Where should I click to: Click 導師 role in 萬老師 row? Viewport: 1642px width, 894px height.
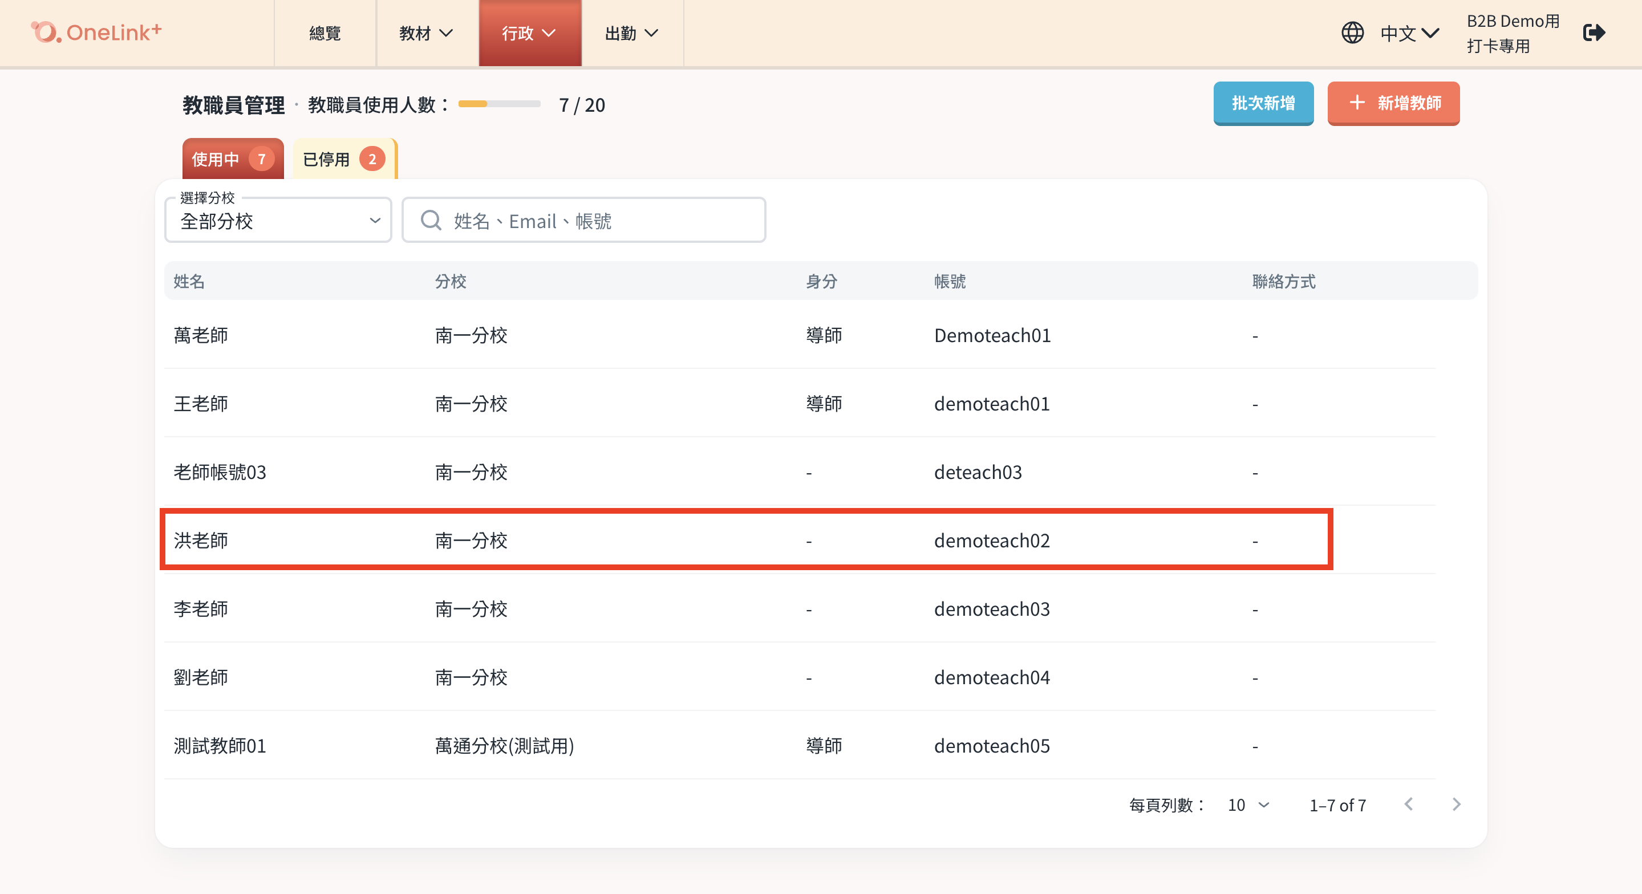coord(824,335)
